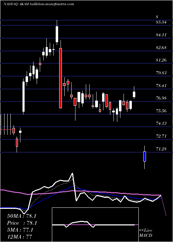Click the 72.71 price axis label
The image size is (173, 242).
point(161,136)
